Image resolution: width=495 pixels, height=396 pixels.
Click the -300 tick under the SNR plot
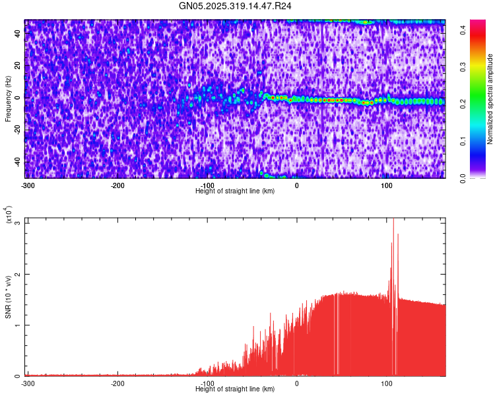(x=27, y=383)
